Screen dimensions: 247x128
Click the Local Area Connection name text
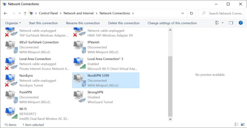[35, 59]
